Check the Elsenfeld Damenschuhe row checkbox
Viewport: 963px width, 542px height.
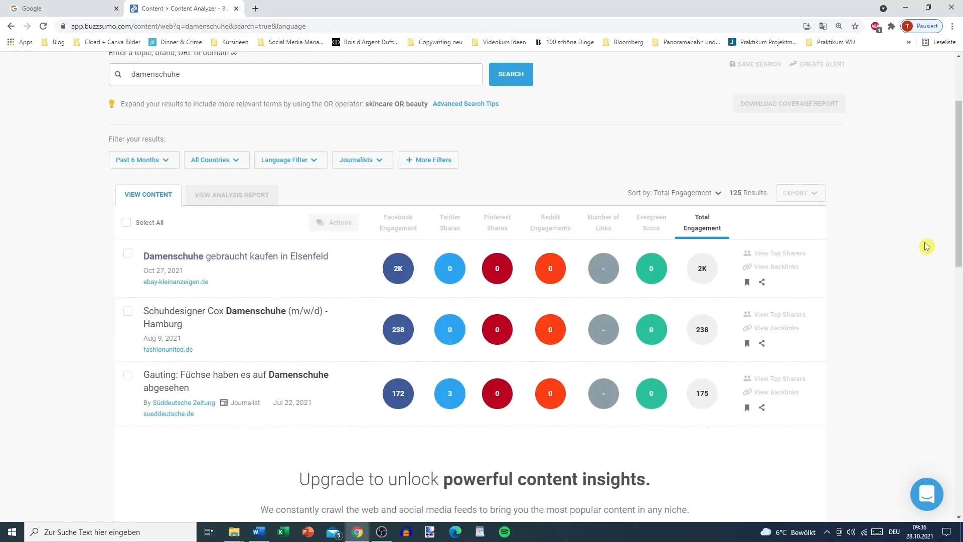[128, 253]
